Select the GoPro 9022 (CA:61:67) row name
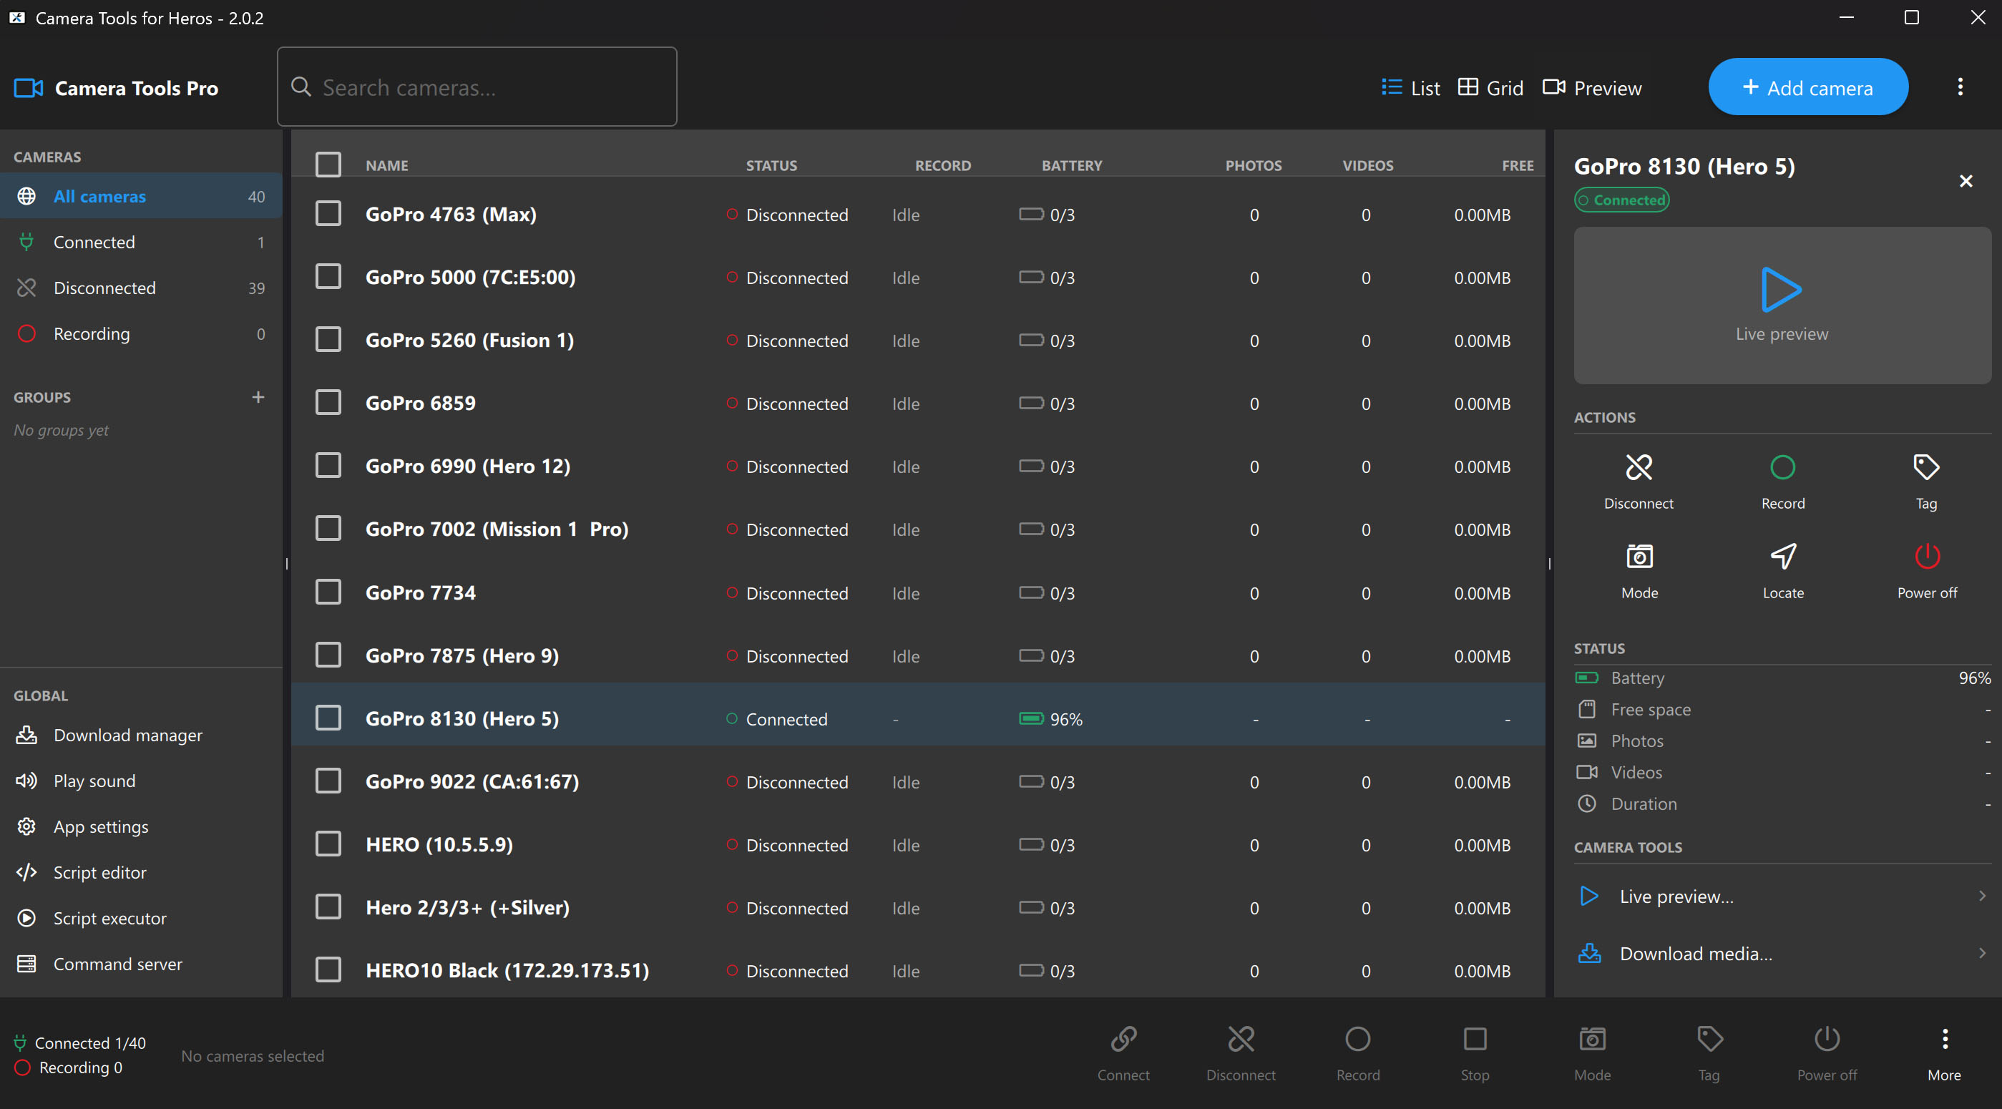 pyautogui.click(x=472, y=782)
